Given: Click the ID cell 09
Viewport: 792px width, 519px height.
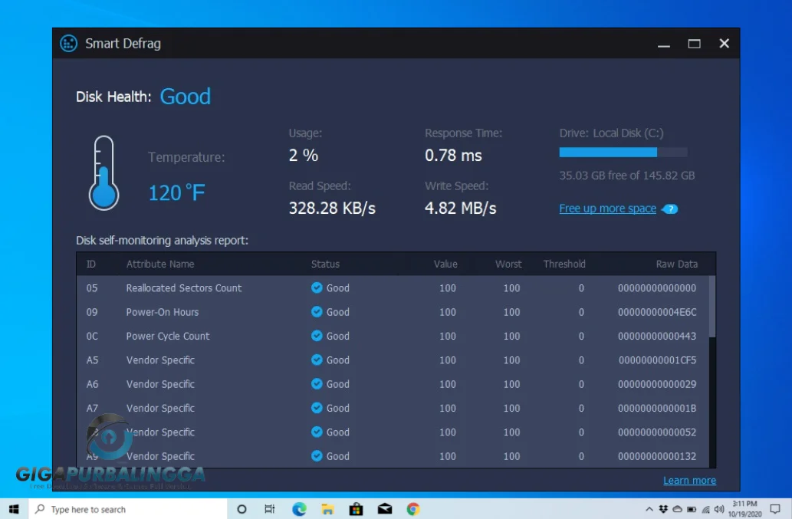Looking at the screenshot, I should click(x=92, y=312).
